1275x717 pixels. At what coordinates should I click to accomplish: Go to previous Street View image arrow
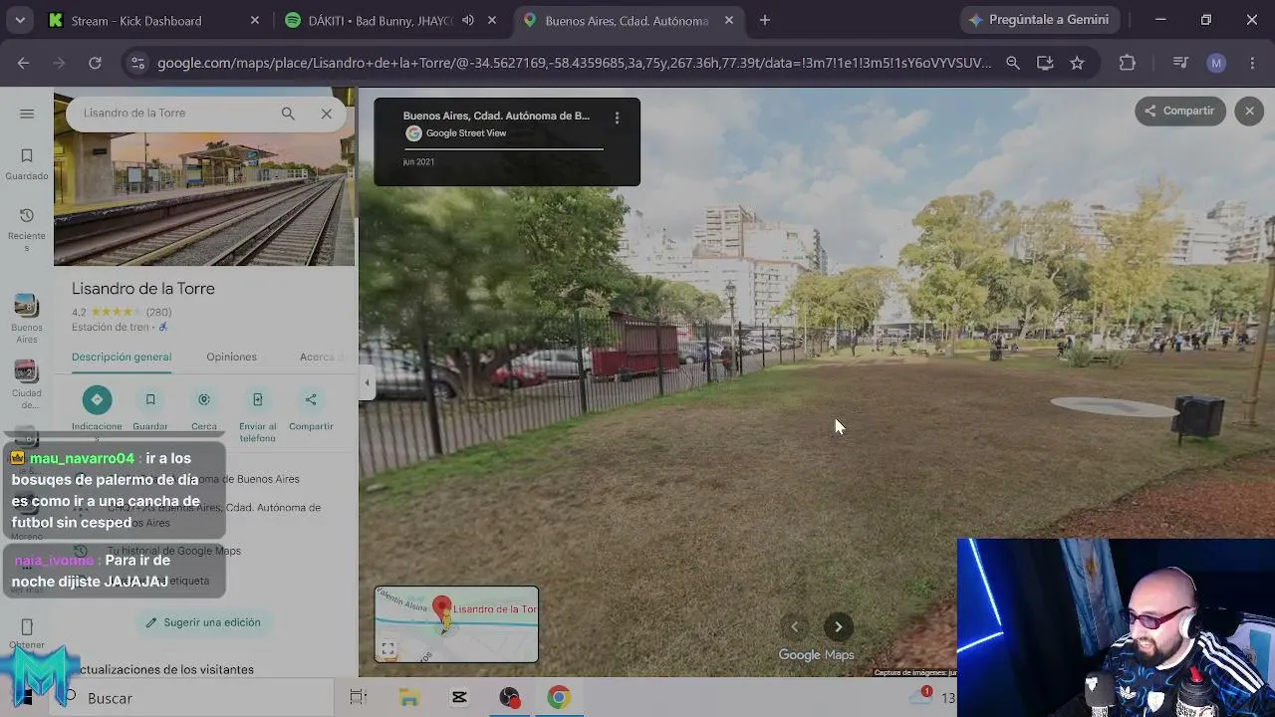(x=794, y=626)
